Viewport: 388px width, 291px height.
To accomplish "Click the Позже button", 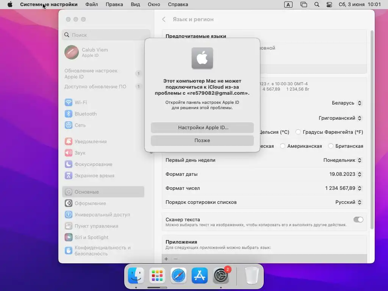I will coord(202,140).
